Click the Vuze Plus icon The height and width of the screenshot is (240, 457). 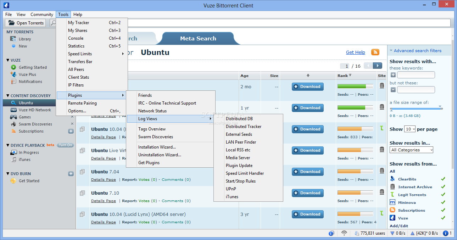[x=13, y=74]
